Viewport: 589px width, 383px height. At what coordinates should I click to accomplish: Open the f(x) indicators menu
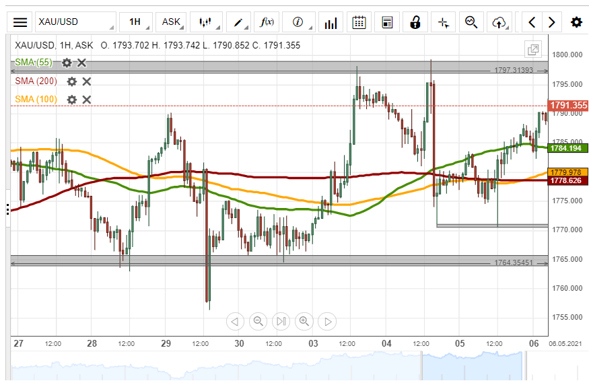(267, 22)
